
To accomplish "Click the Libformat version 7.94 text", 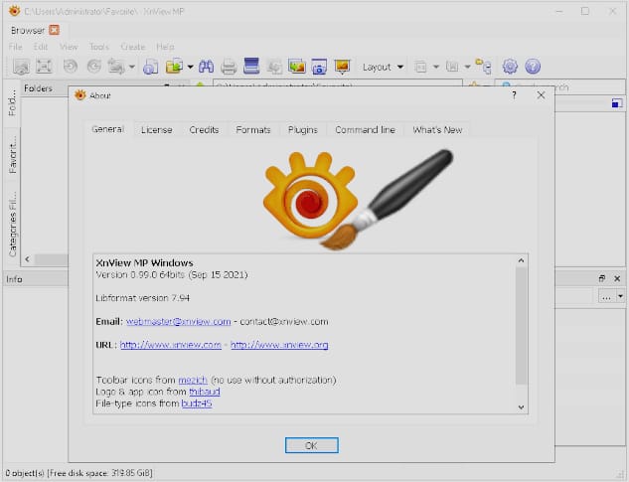I will [142, 298].
